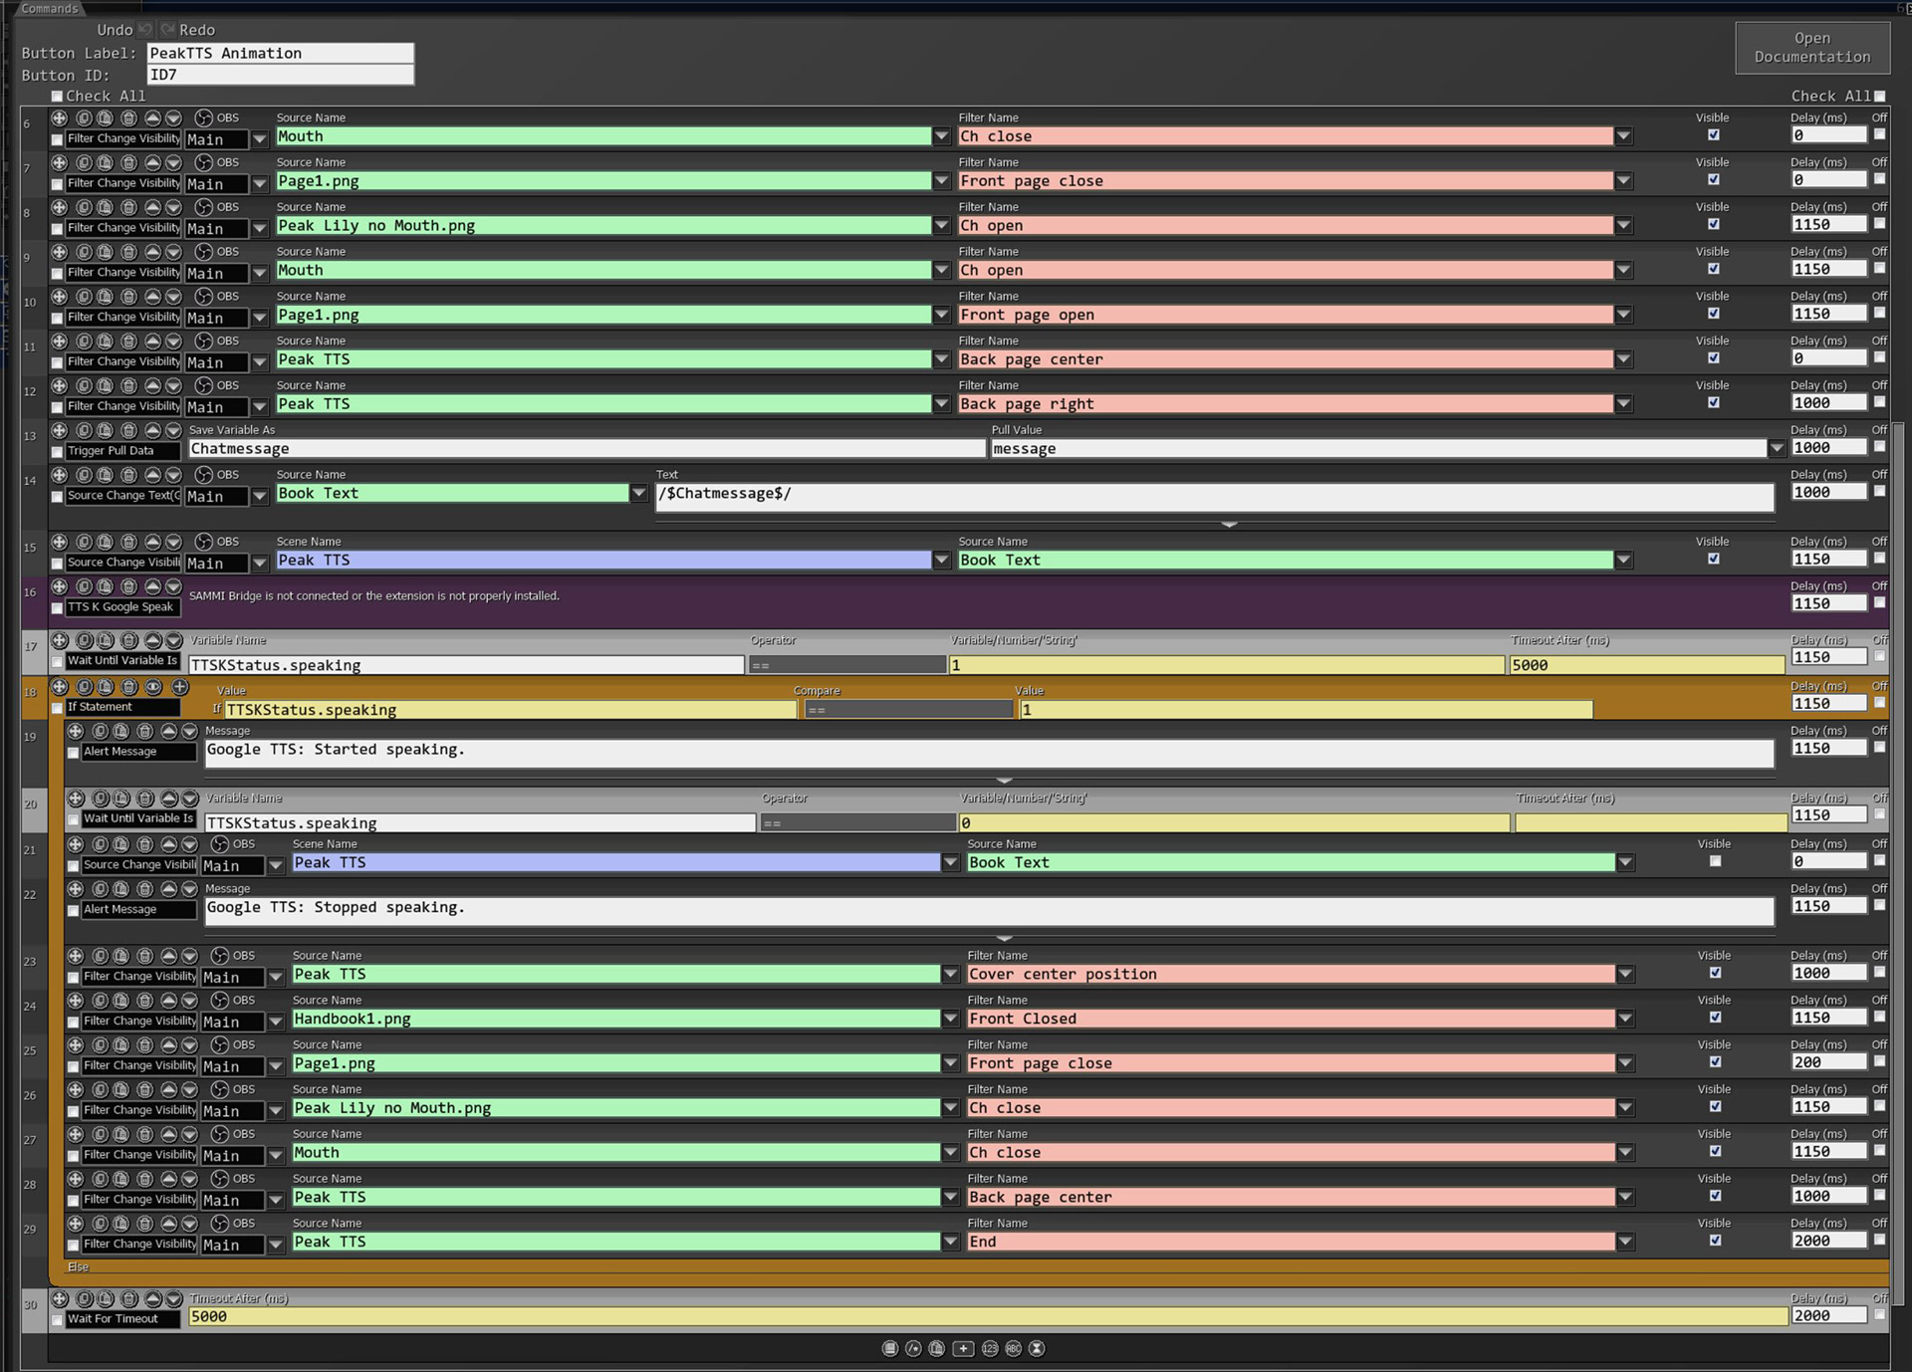Click the plus icon on the If Statement row

point(179,687)
